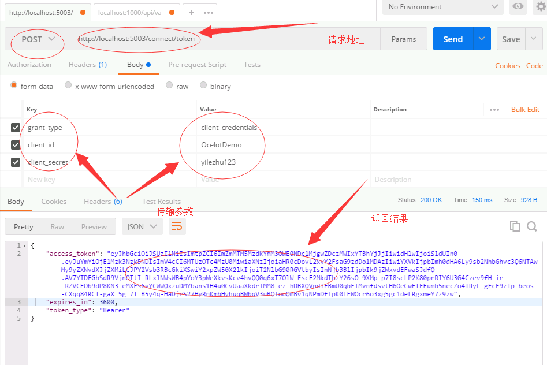The width and height of the screenshot is (547, 365).
Task: Open the POST method dropdown
Action: 38,39
